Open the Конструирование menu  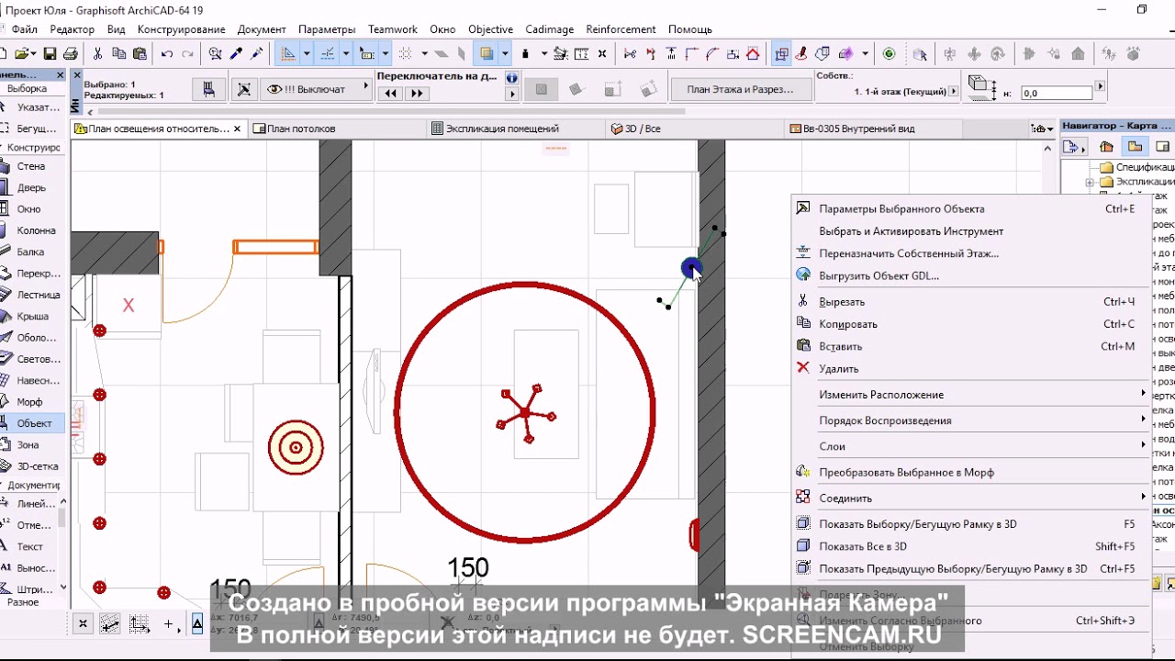pos(181,29)
